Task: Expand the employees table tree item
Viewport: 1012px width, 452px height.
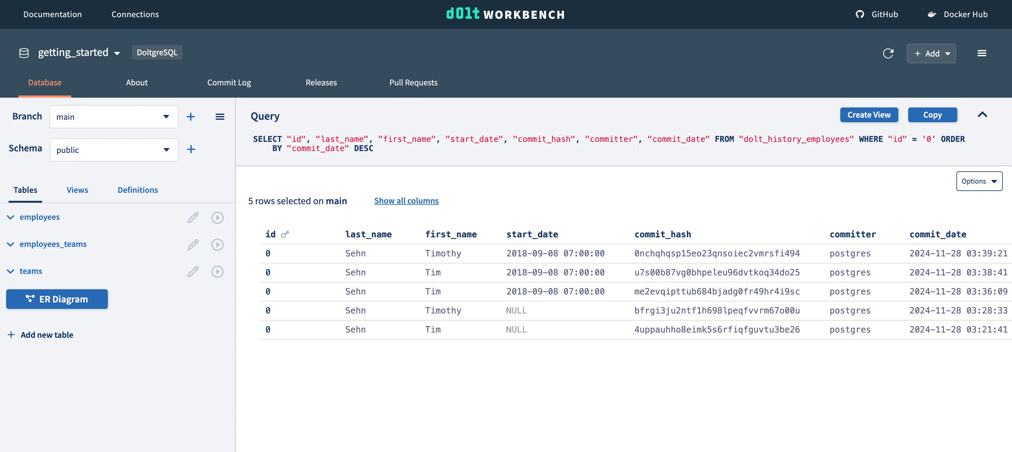Action: tap(11, 217)
